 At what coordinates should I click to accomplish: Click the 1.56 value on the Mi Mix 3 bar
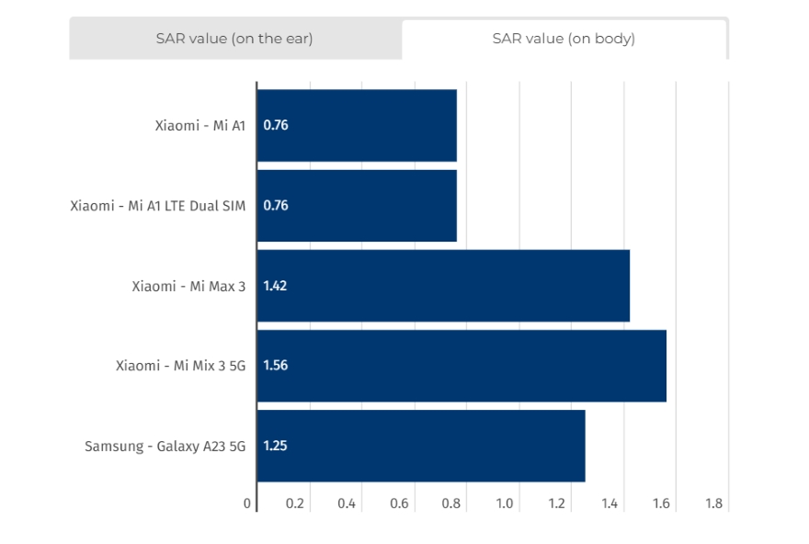[x=275, y=366]
